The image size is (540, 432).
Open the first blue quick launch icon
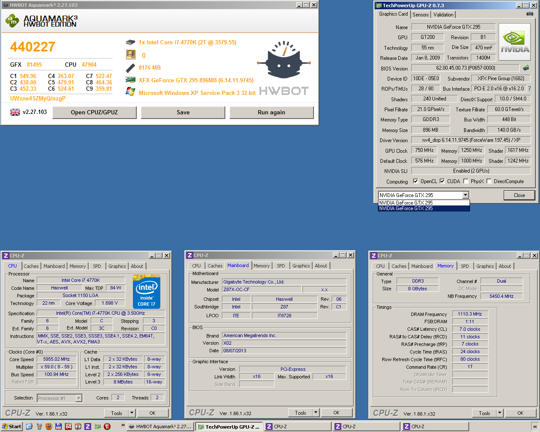tap(29, 427)
